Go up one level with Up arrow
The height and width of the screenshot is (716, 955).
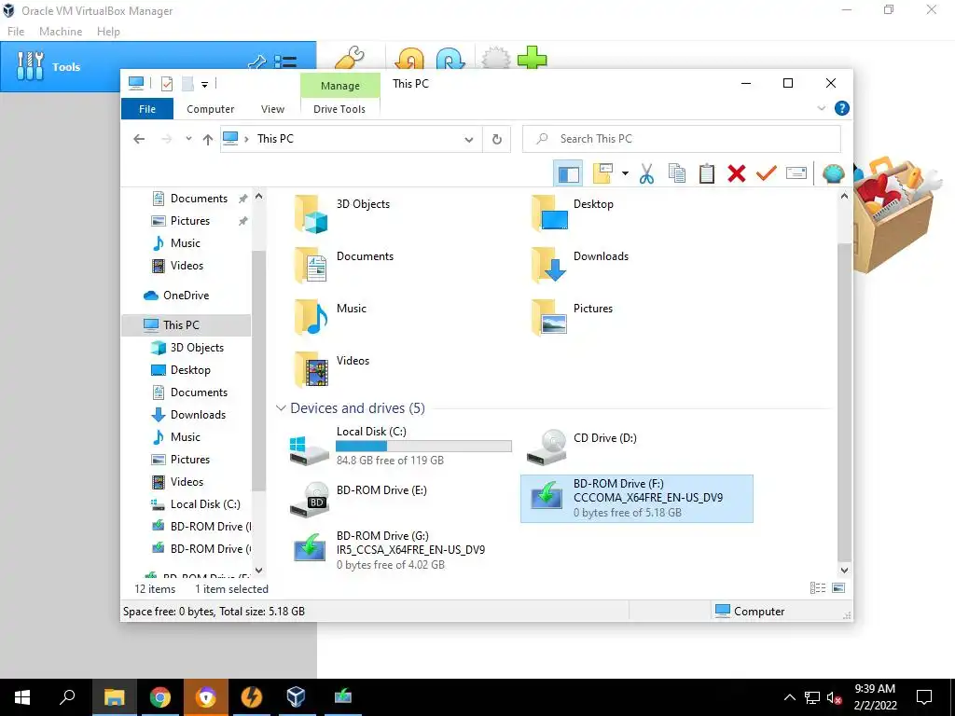tap(208, 140)
